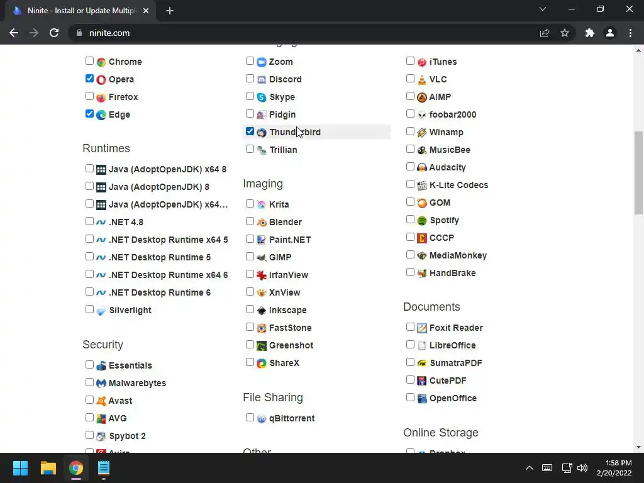Click the Foxit Reader icon

pyautogui.click(x=422, y=328)
